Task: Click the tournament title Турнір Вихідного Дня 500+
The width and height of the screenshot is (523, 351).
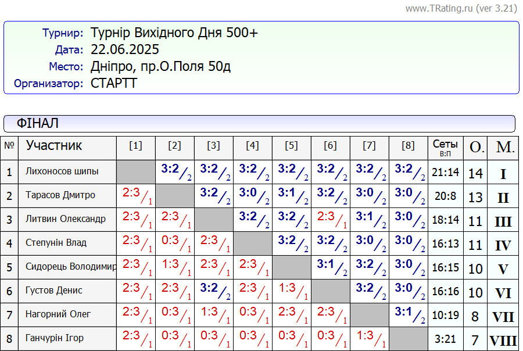Action: (x=174, y=33)
